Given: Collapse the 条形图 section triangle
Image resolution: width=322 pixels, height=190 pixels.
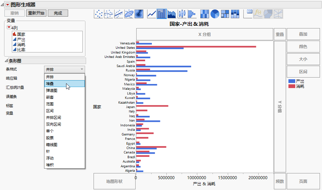Looking at the screenshot, I should pyautogui.click(x=6, y=61).
